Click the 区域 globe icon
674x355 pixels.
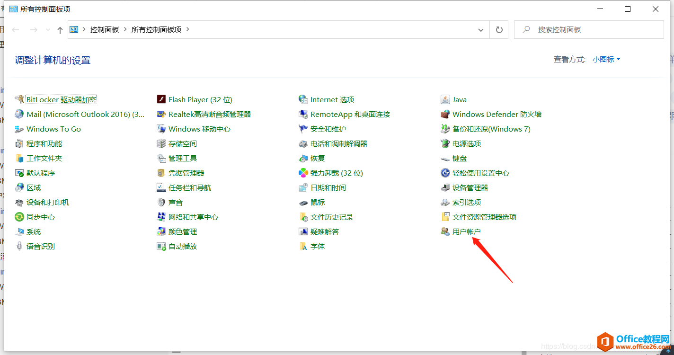(19, 187)
